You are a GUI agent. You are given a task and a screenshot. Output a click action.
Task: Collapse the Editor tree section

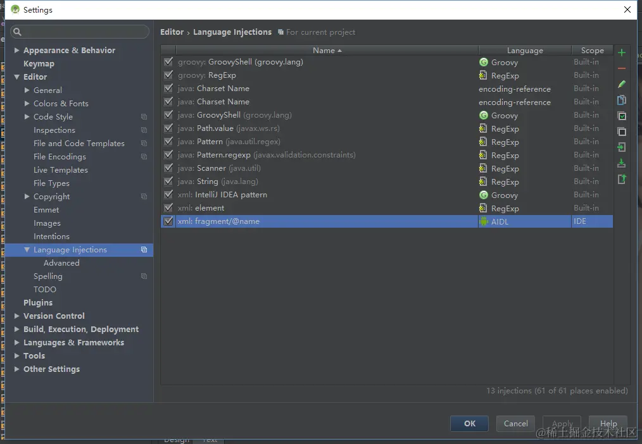point(17,77)
